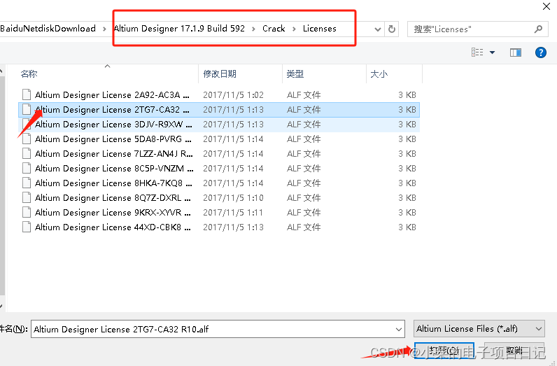Expand the view options dropdown arrow
This screenshot has width=557, height=366.
point(493,52)
